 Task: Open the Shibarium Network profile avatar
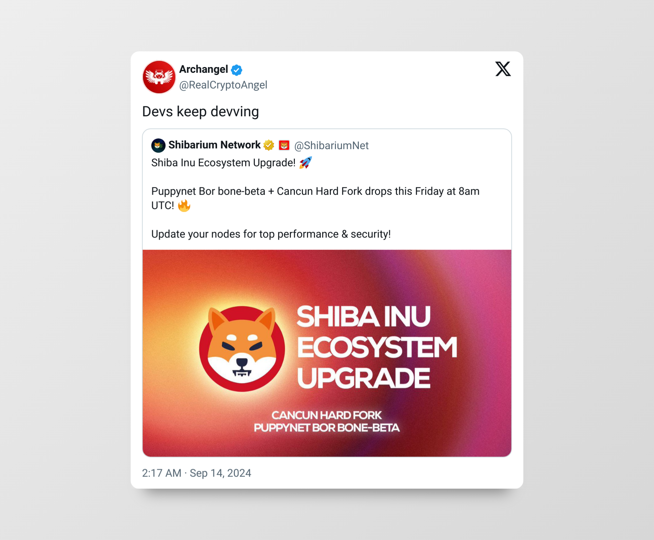(158, 146)
